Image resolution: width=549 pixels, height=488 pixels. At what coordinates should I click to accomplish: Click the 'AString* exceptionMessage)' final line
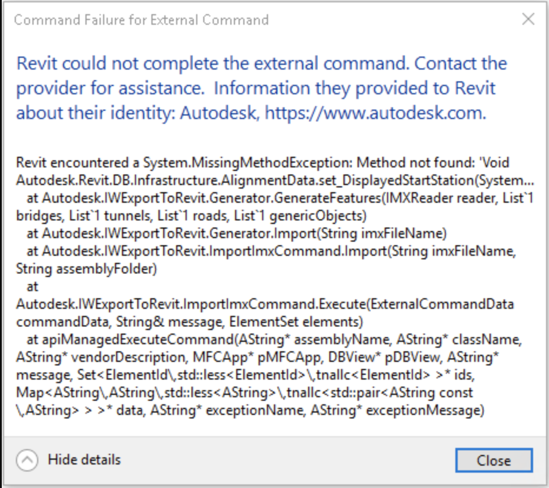(x=424, y=411)
